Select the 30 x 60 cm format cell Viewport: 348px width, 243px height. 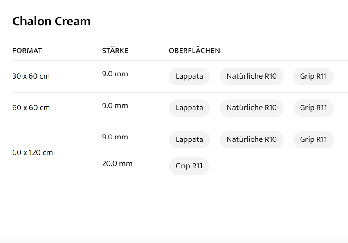pyautogui.click(x=31, y=76)
